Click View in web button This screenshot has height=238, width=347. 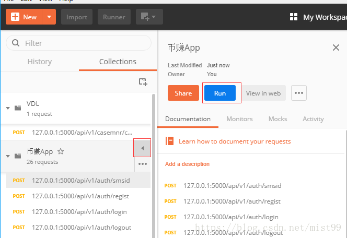tap(263, 93)
